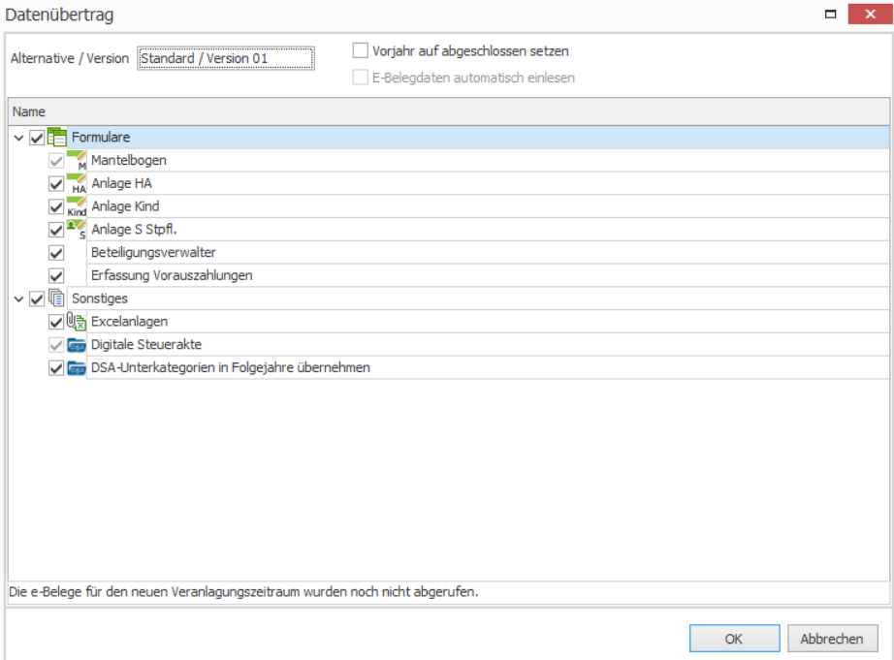Click the Digitale Steuerakte folder icon

[x=77, y=345]
